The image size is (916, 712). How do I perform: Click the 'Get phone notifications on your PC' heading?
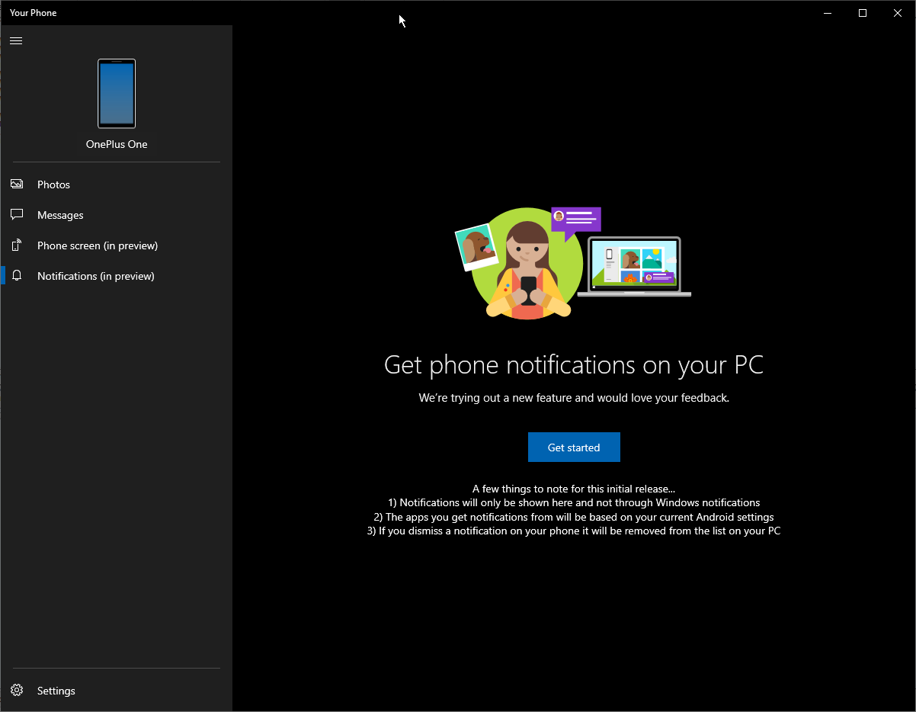pyautogui.click(x=574, y=365)
